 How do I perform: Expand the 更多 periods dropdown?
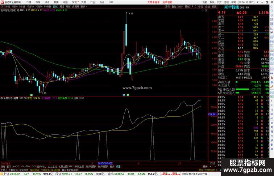coord(84,7)
